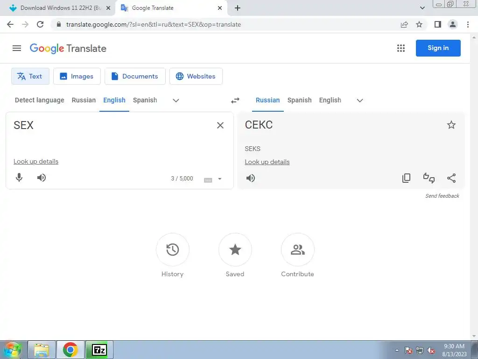Copy the translation to clipboard
The width and height of the screenshot is (478, 359).
407,178
